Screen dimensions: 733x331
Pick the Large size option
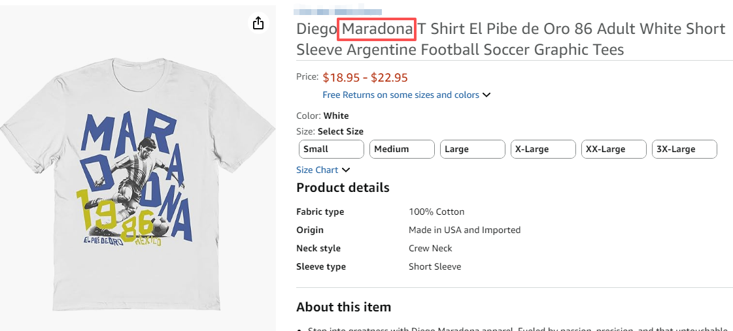[x=472, y=150]
